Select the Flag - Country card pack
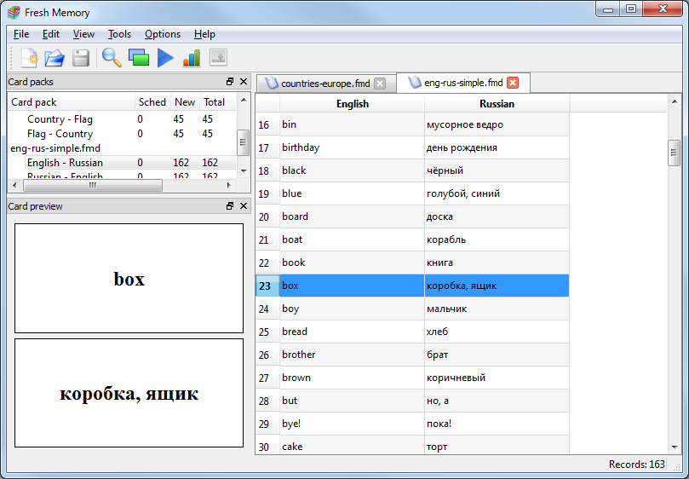689x479 pixels. tap(60, 134)
